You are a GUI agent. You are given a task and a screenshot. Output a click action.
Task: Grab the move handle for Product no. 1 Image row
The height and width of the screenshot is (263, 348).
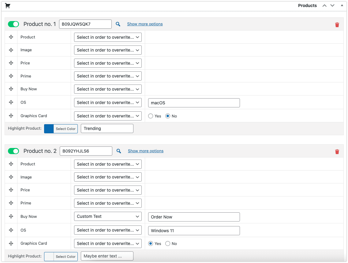[11, 50]
